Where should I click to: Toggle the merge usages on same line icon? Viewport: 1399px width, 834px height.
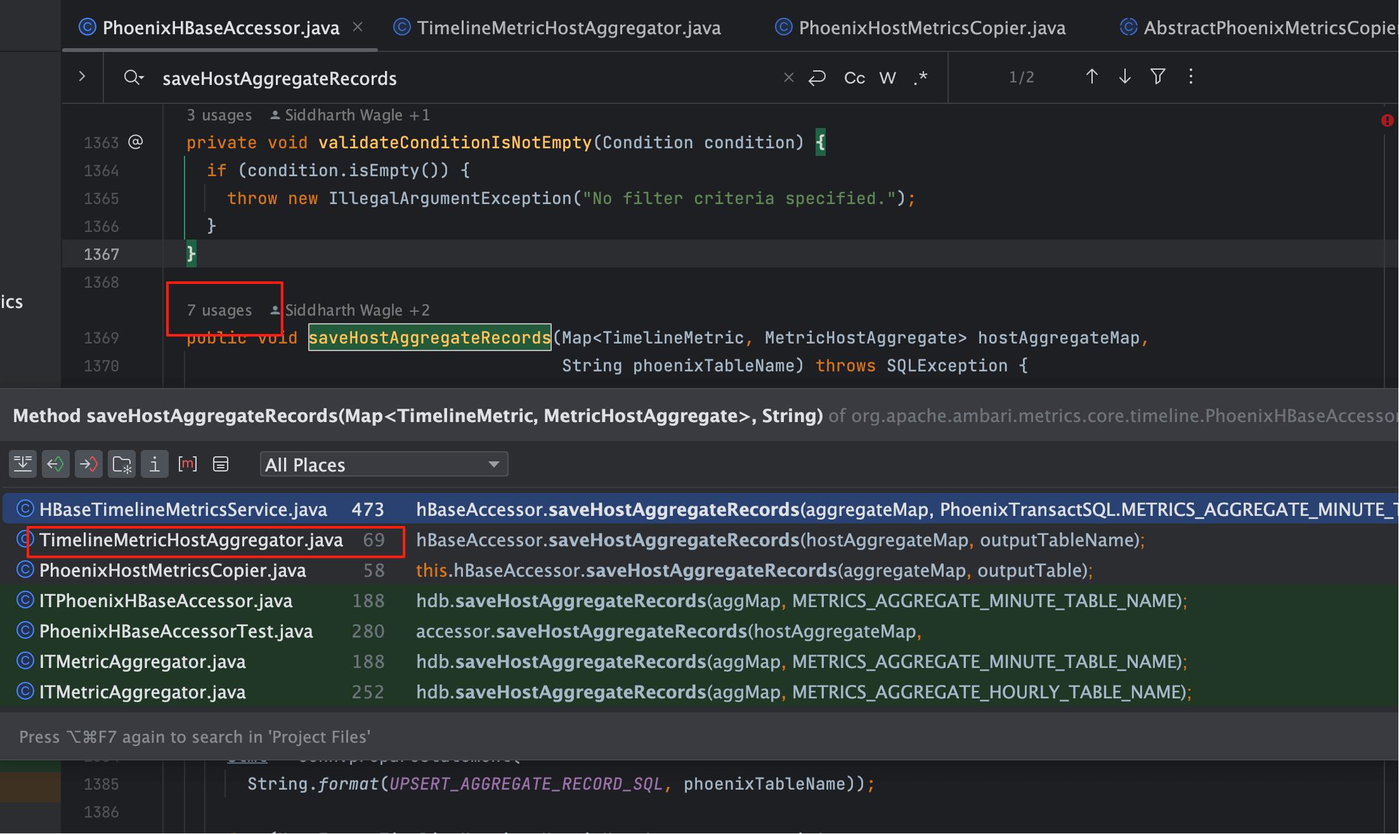pos(23,465)
